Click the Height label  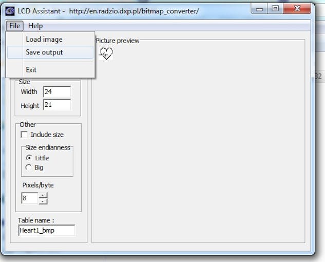coord(30,106)
